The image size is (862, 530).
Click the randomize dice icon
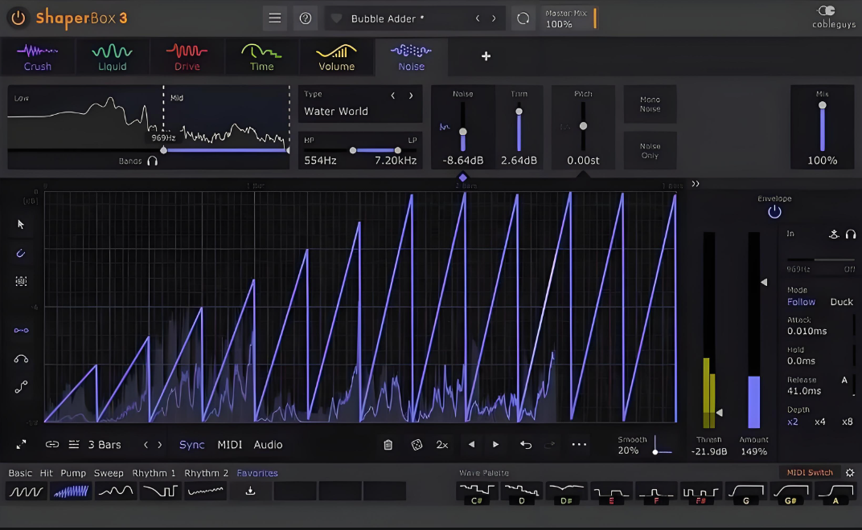coord(417,445)
